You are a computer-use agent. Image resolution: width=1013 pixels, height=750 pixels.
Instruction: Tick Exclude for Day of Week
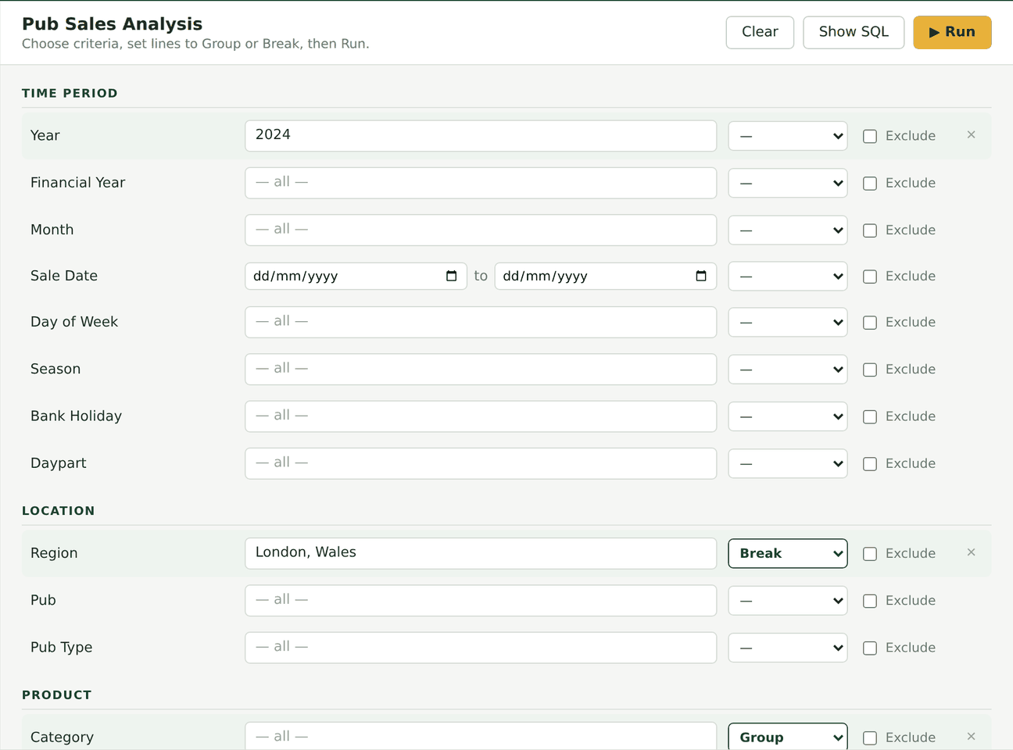click(x=870, y=323)
